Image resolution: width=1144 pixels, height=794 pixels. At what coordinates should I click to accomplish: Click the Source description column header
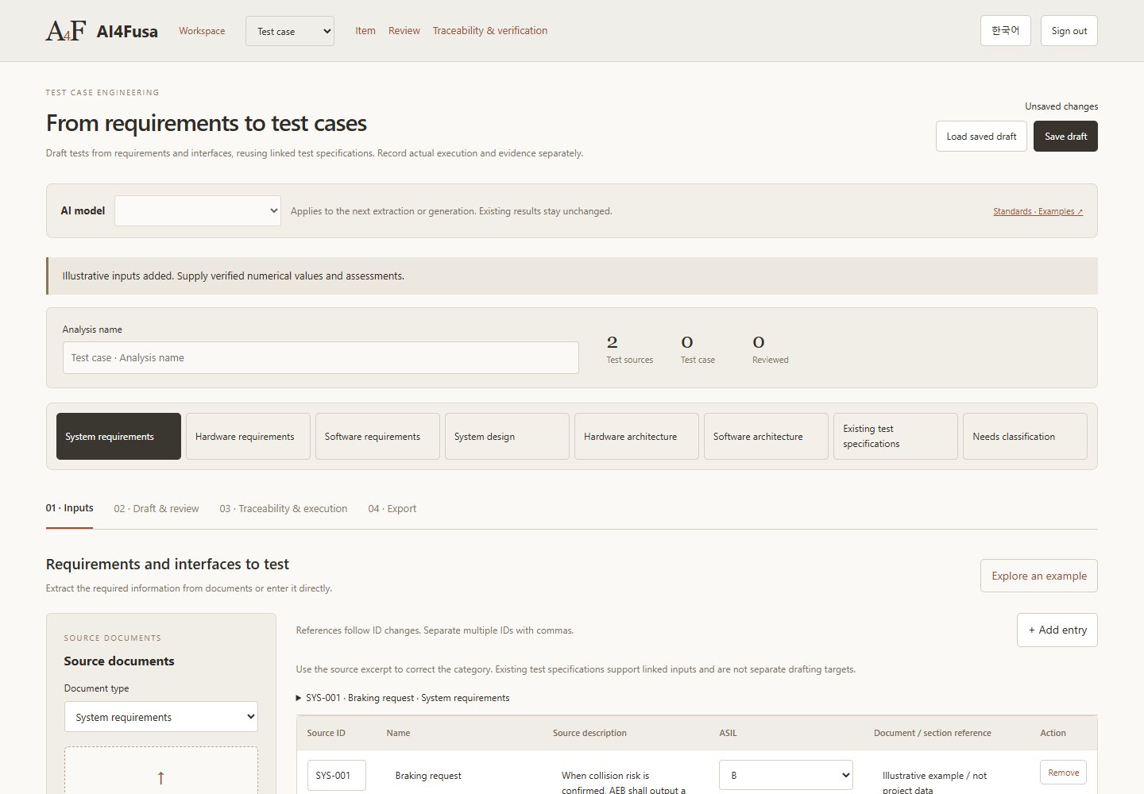tap(589, 733)
